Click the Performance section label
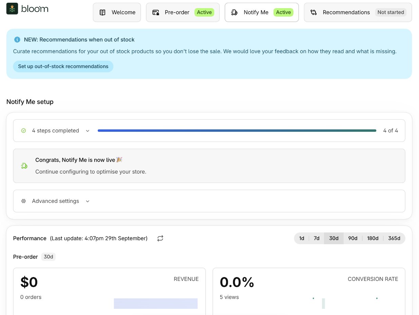419x315 pixels. 30,238
